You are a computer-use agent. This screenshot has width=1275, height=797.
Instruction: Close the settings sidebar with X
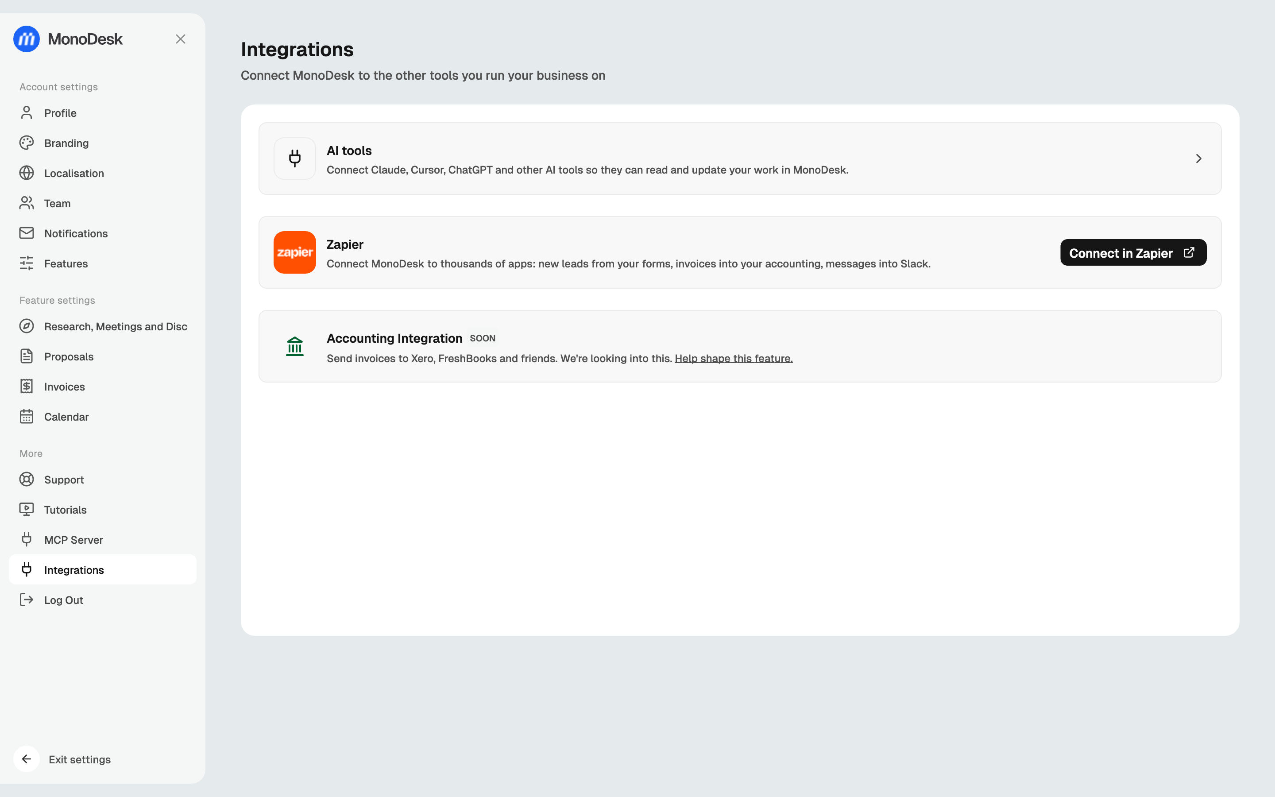pos(181,39)
